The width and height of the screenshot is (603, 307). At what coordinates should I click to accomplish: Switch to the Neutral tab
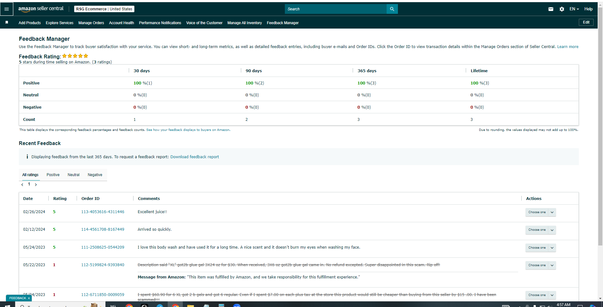click(73, 175)
